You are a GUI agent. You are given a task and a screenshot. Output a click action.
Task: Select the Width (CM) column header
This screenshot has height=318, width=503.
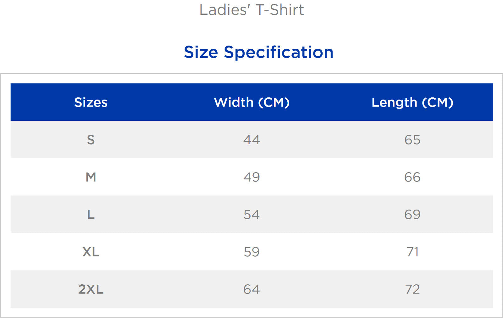pos(251,102)
